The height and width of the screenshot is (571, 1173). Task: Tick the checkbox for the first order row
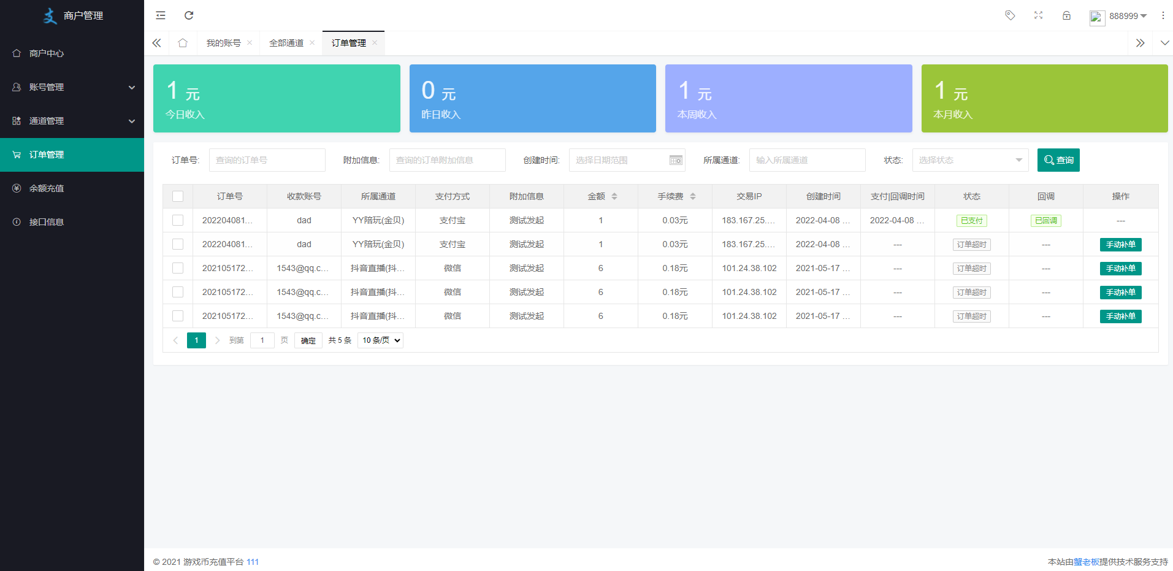pyautogui.click(x=178, y=220)
